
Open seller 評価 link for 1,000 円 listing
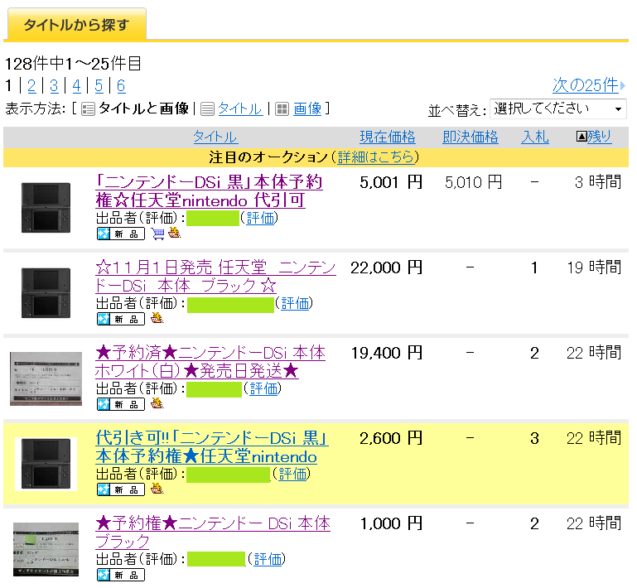pyautogui.click(x=268, y=559)
